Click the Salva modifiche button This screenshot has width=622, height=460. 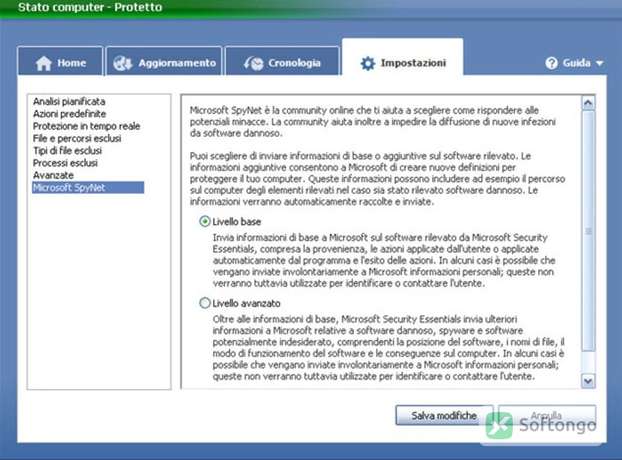pyautogui.click(x=444, y=415)
